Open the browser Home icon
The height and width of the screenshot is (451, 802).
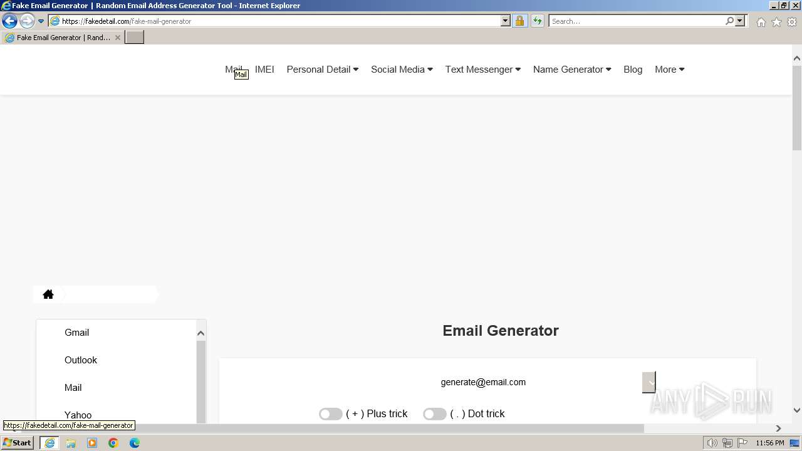click(761, 22)
